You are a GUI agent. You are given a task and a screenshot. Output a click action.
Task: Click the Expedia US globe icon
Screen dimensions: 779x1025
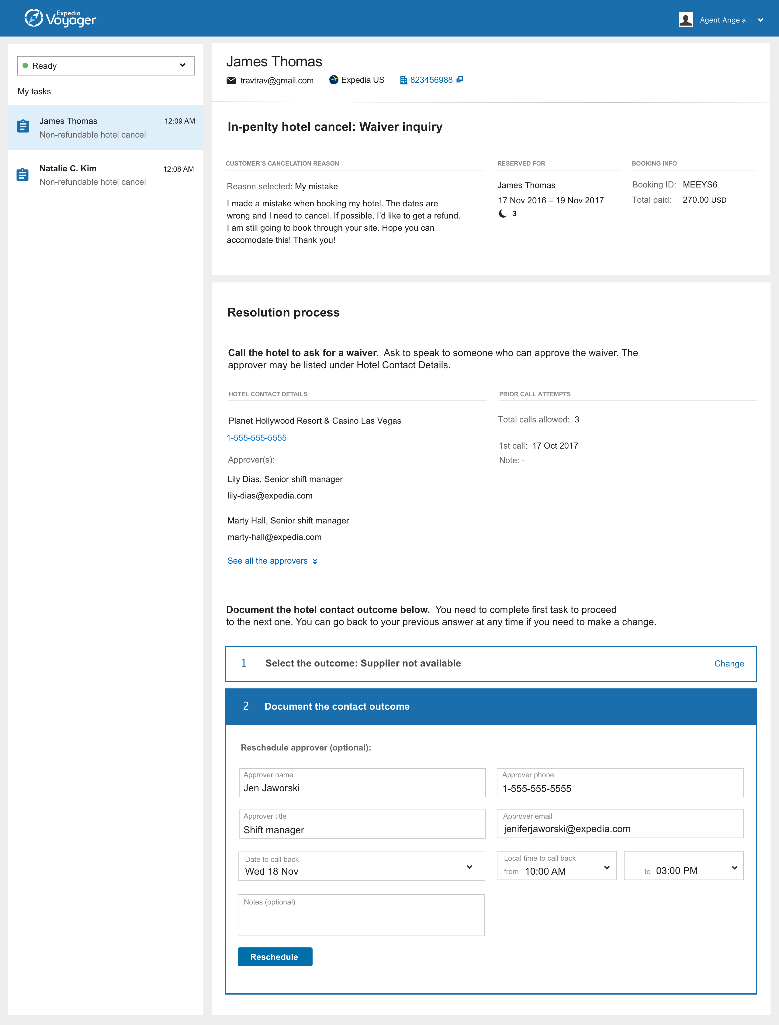(333, 80)
